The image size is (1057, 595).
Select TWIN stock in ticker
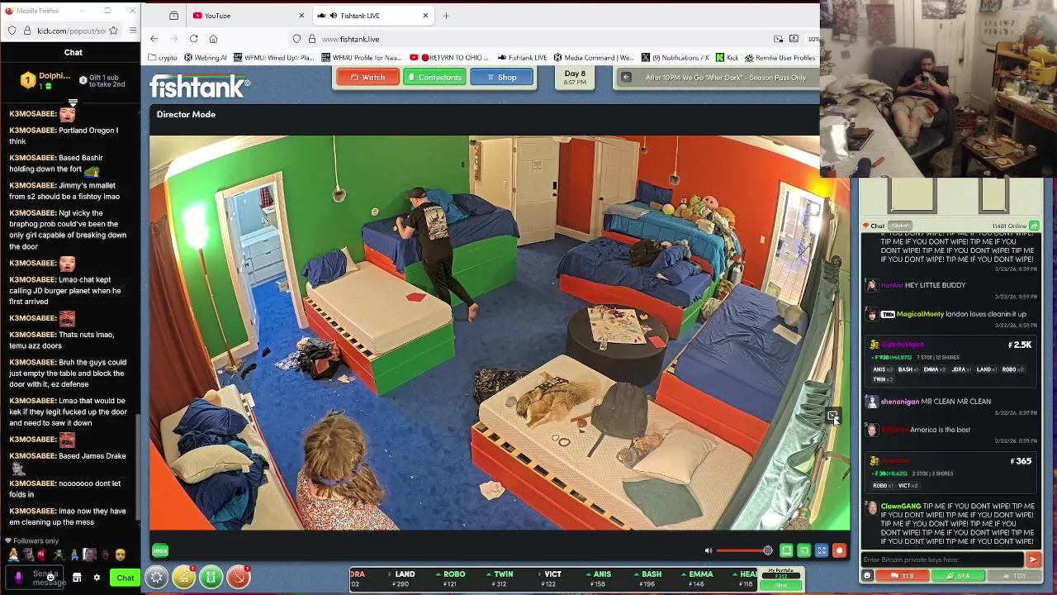point(500,578)
